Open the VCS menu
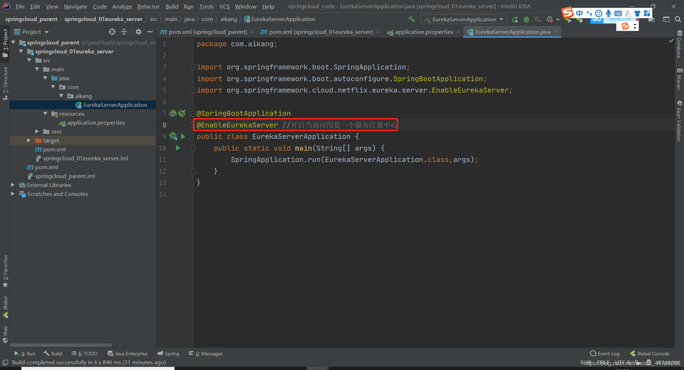 (224, 6)
